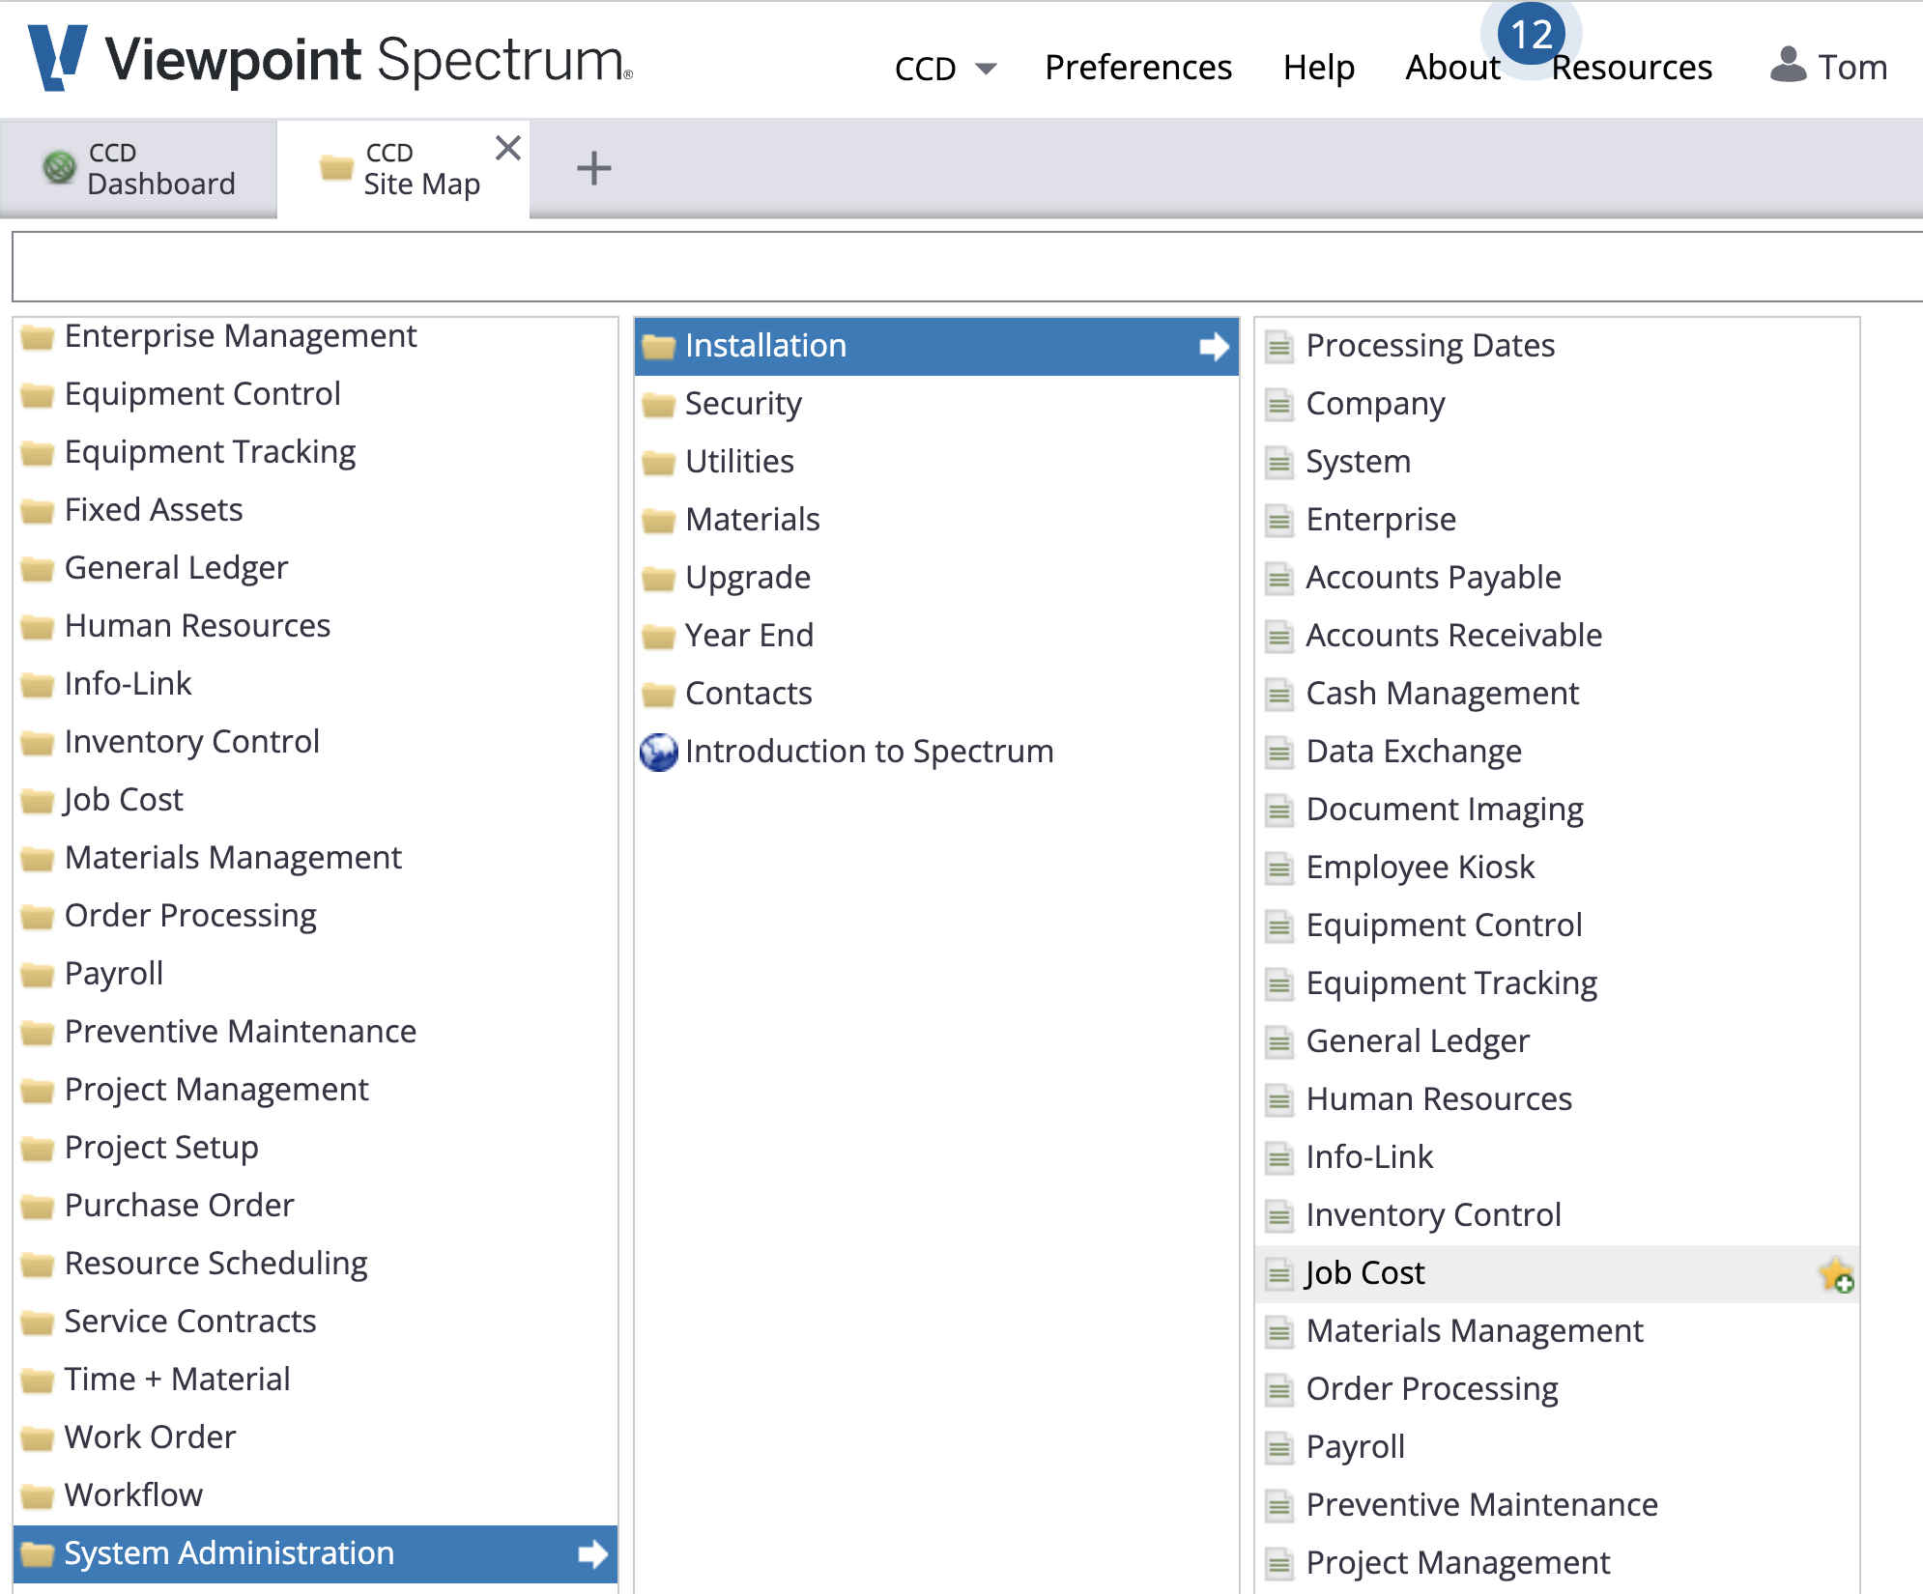This screenshot has height=1594, width=1923.
Task: Click the Project Setup folder icon
Action: tap(38, 1149)
